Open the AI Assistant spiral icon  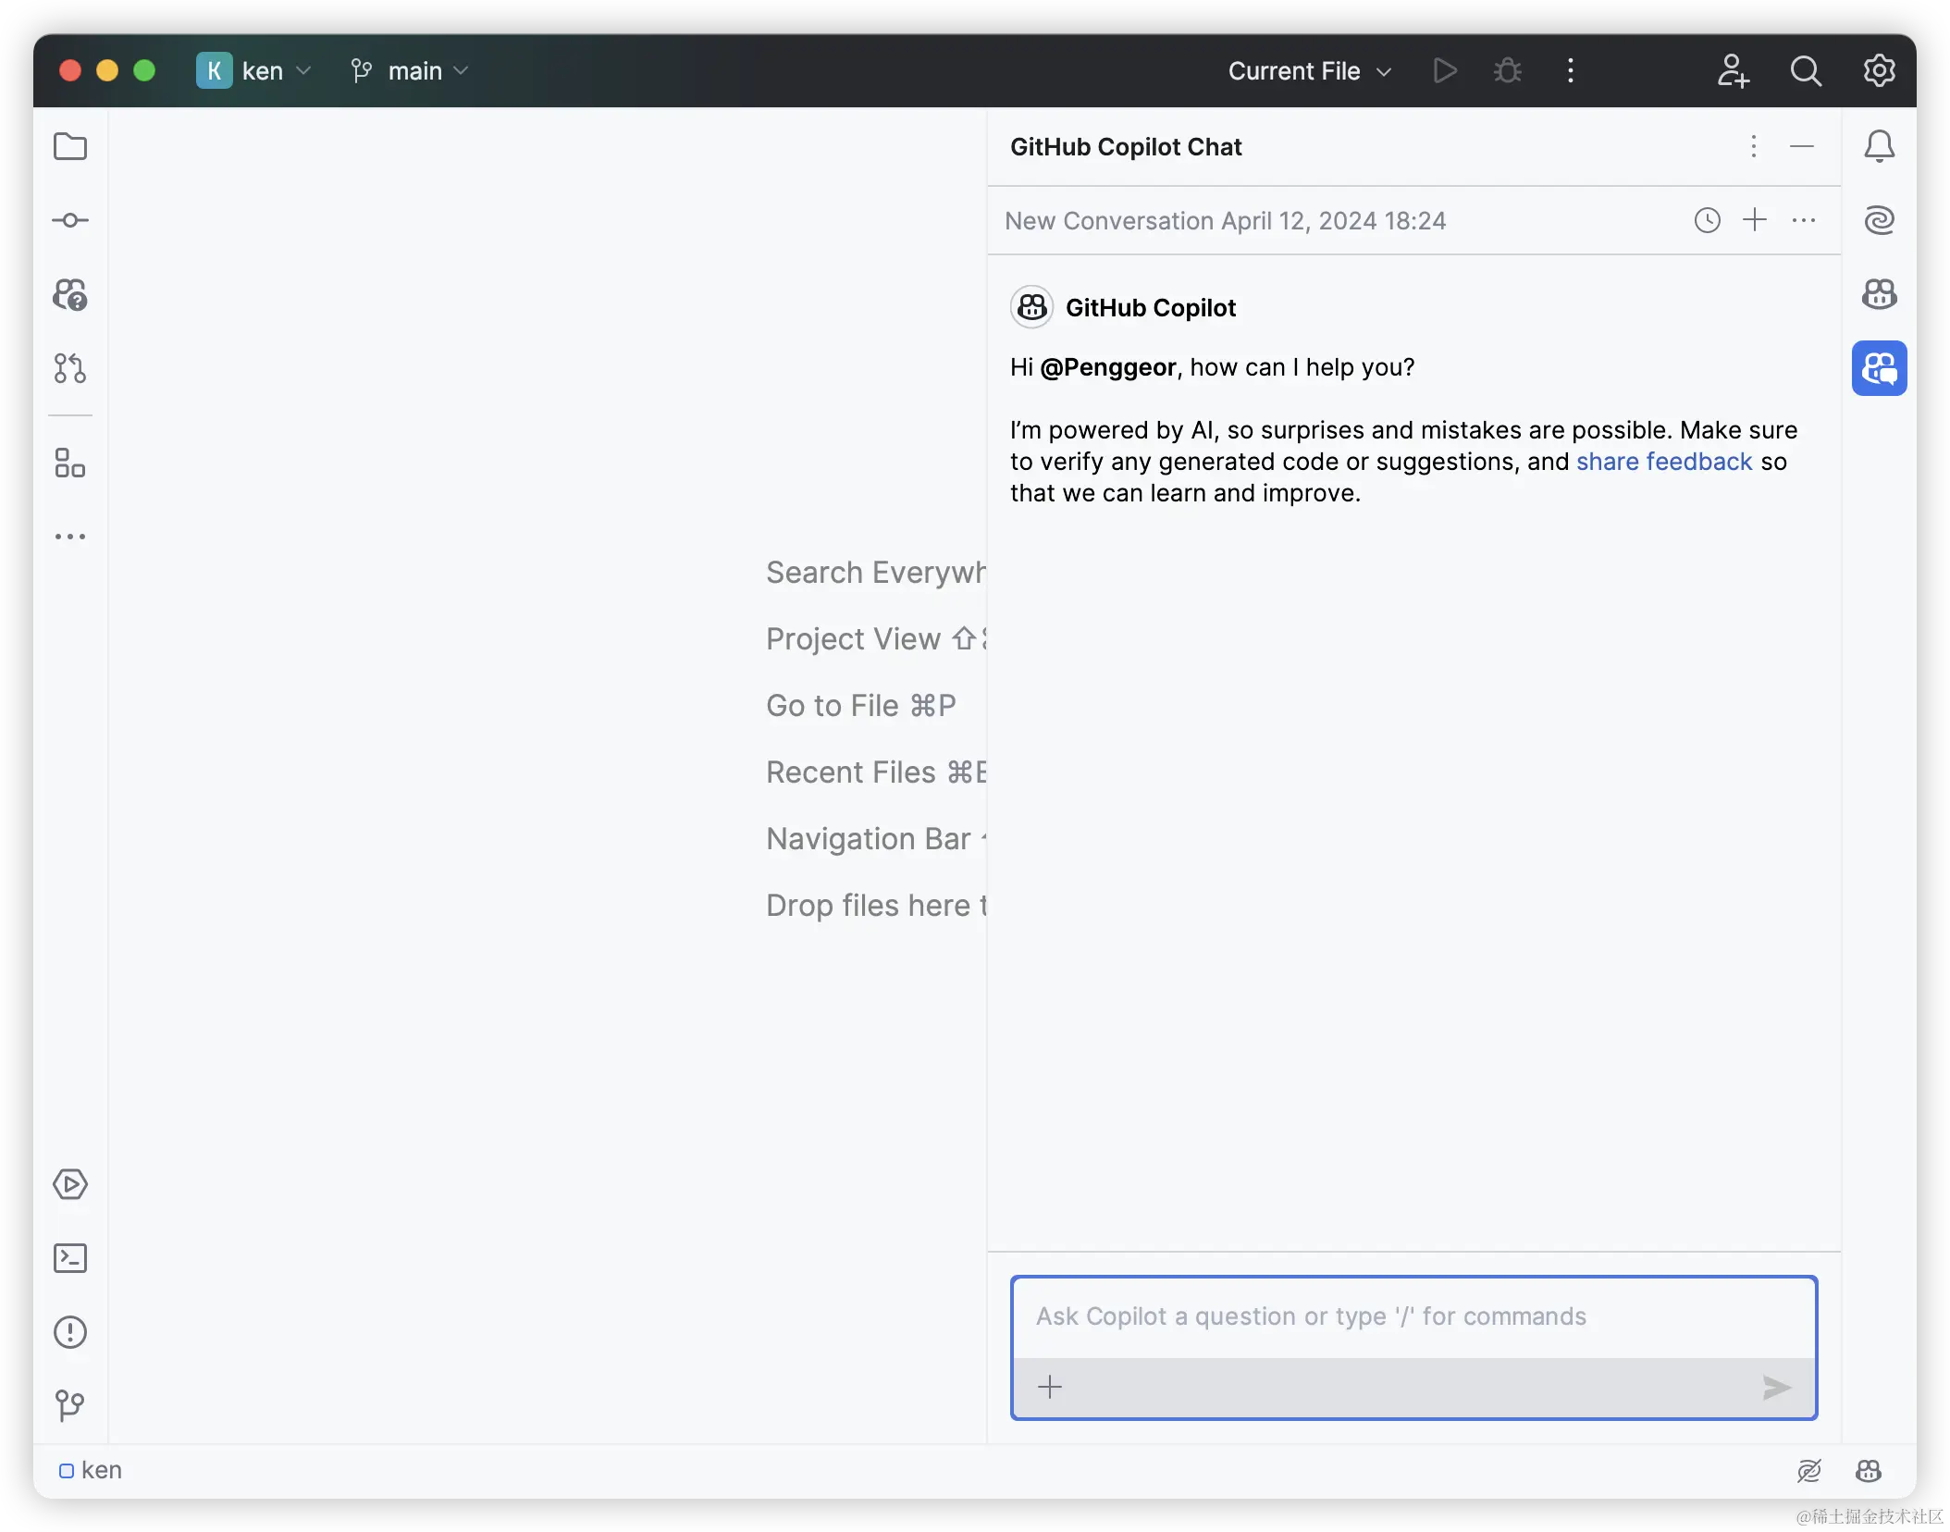click(x=1879, y=220)
